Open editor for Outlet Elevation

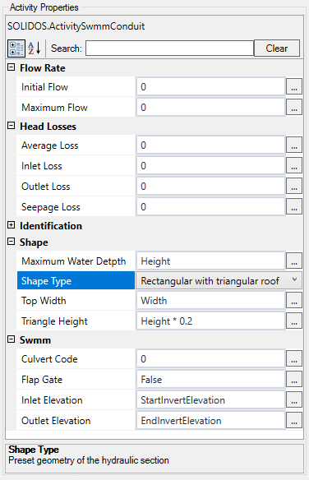[294, 420]
